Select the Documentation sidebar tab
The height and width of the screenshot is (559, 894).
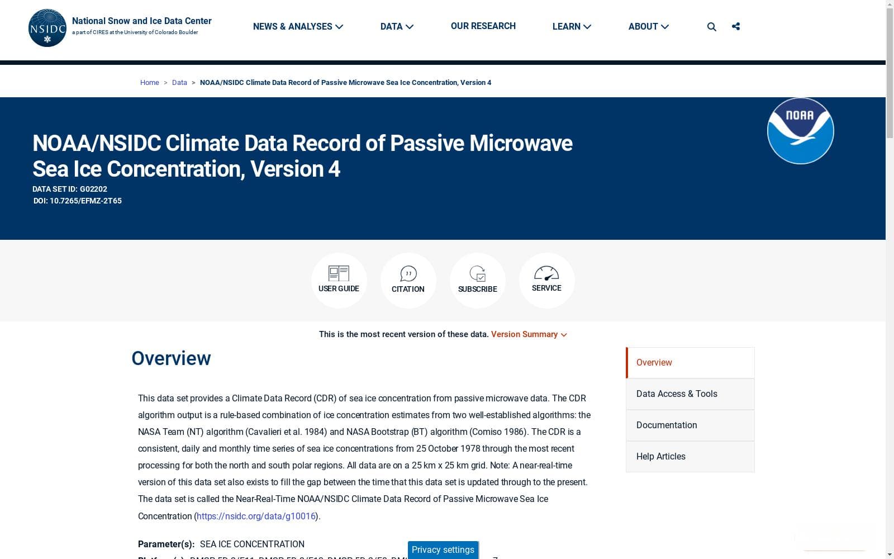[x=690, y=425]
